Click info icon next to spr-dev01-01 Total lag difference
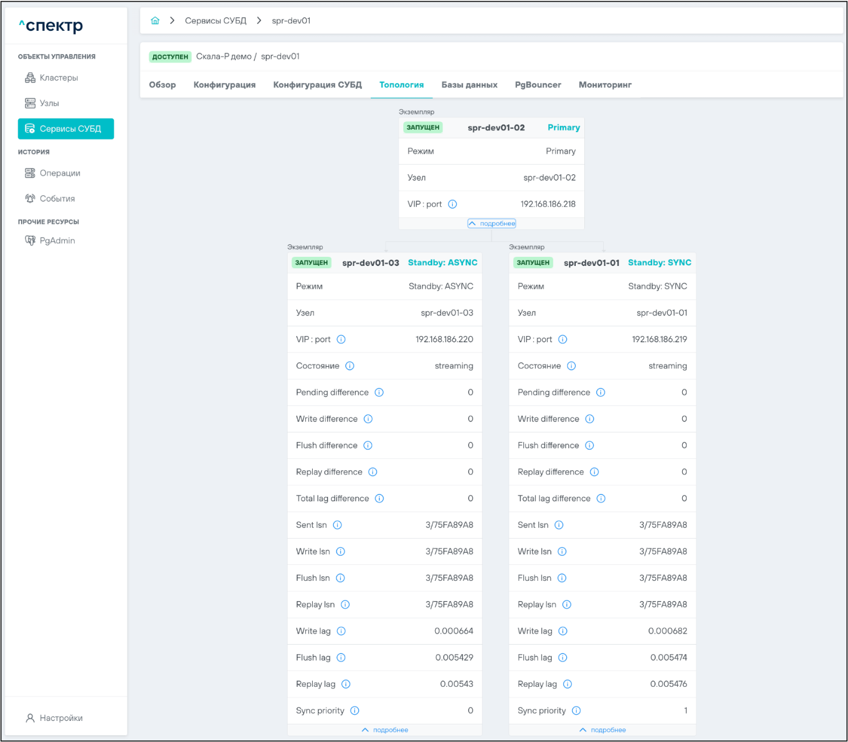Viewport: 848px width, 742px height. (x=601, y=498)
